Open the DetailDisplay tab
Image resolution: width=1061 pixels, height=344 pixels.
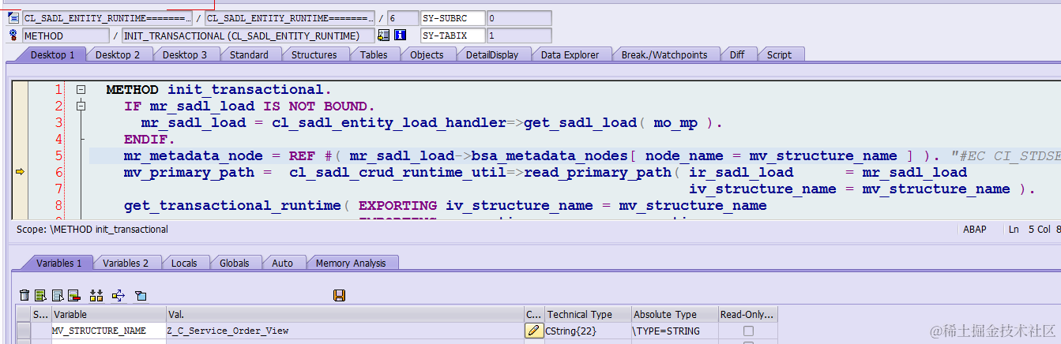(x=492, y=54)
